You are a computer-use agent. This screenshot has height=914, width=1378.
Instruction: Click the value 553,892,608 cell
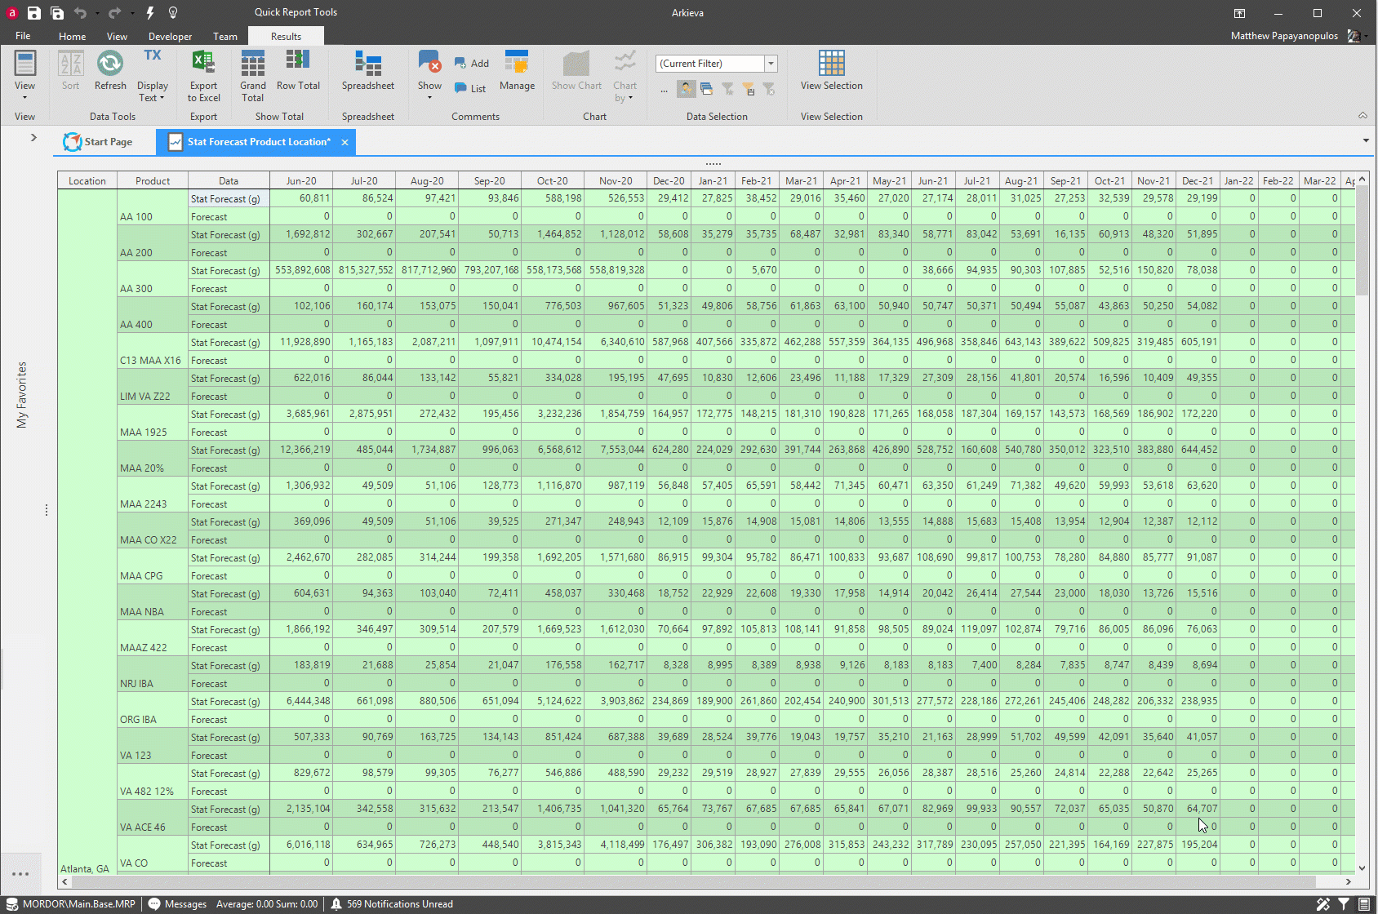(x=301, y=270)
